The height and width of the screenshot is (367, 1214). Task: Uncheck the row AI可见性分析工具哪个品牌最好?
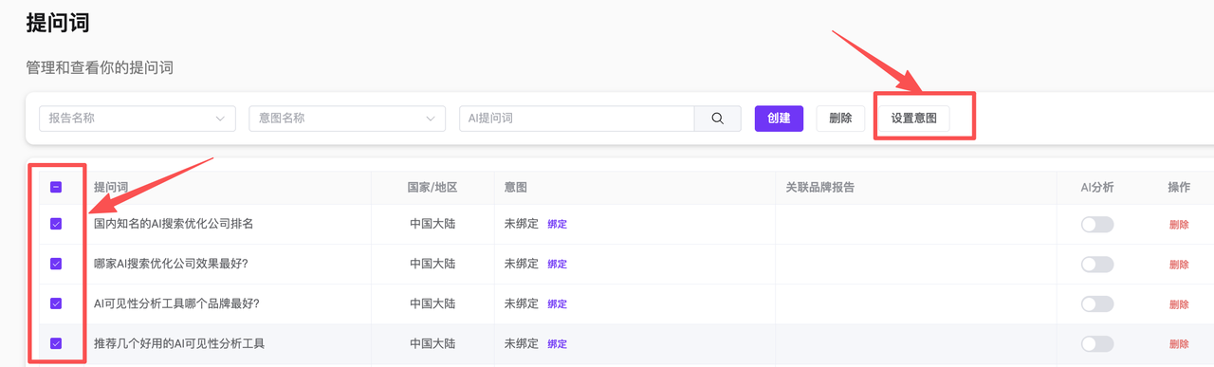[x=56, y=303]
